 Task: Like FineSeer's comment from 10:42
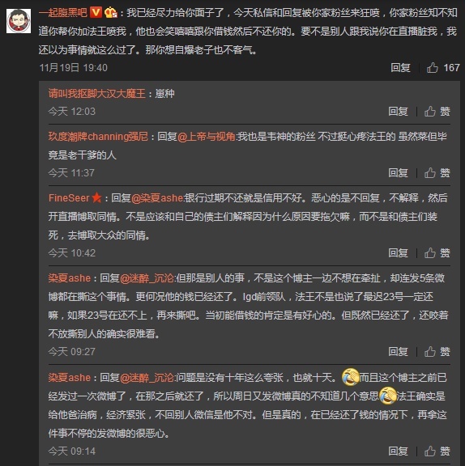(x=437, y=253)
